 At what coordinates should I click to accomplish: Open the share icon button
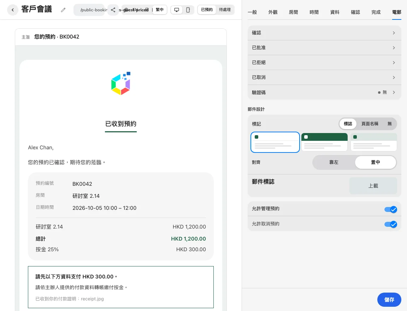113,10
